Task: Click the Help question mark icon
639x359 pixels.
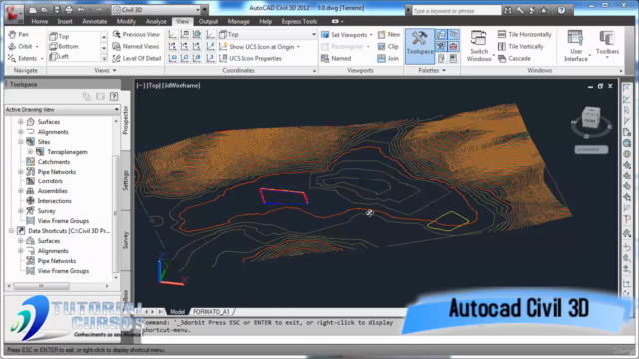Action: pos(561,10)
